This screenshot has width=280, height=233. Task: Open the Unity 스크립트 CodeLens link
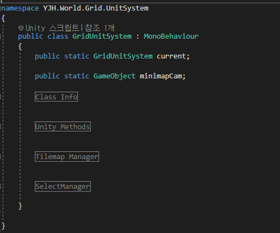click(x=52, y=28)
